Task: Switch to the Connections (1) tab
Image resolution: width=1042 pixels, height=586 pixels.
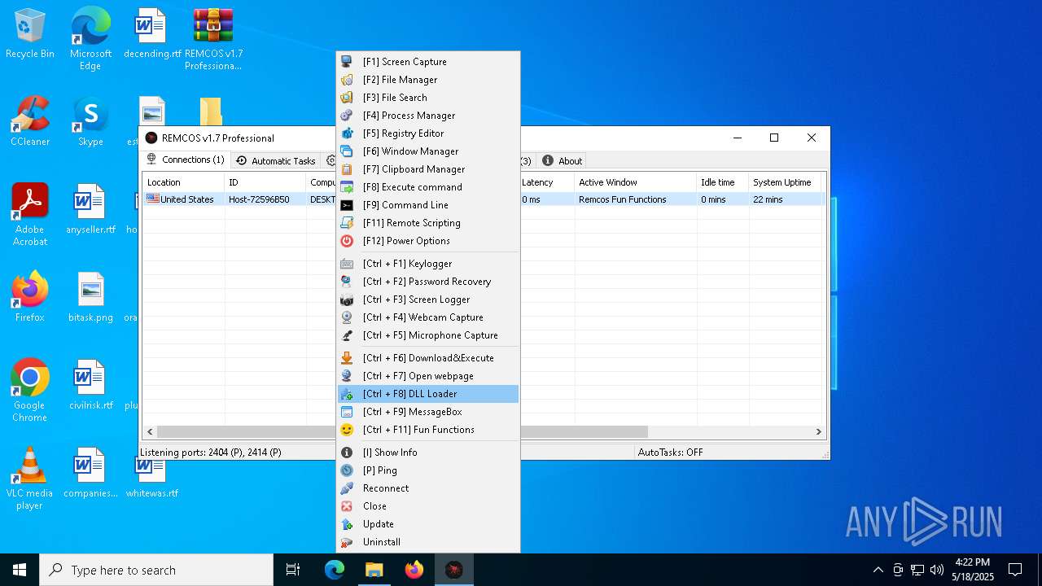Action: (186, 160)
